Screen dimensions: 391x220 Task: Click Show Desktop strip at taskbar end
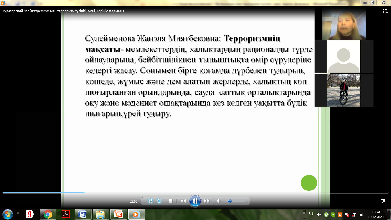click(389, 215)
